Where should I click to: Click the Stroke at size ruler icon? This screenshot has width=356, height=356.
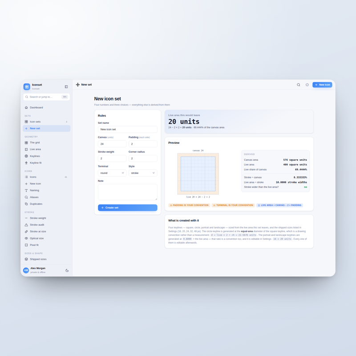[26, 231]
